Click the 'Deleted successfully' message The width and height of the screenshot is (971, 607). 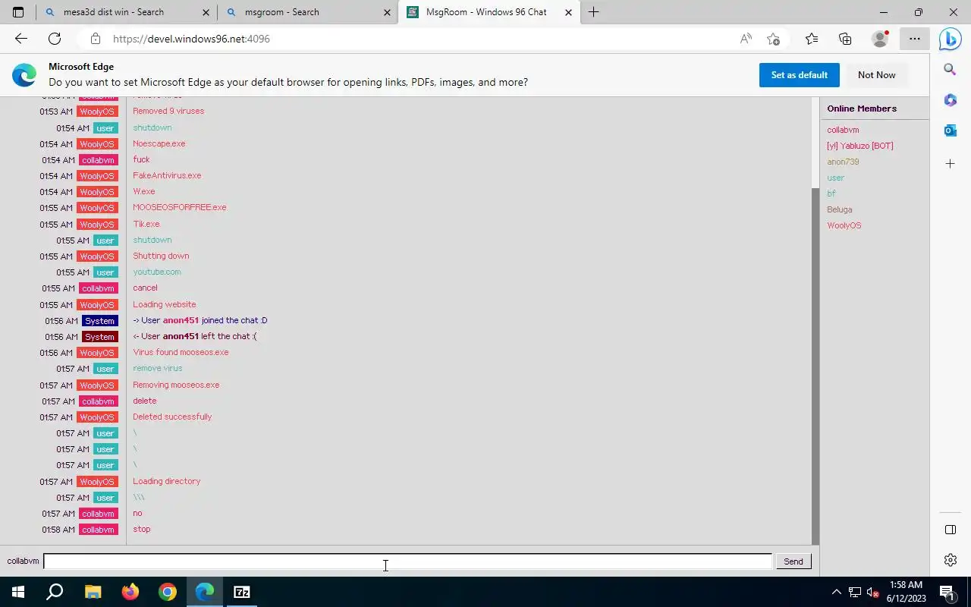(x=172, y=417)
